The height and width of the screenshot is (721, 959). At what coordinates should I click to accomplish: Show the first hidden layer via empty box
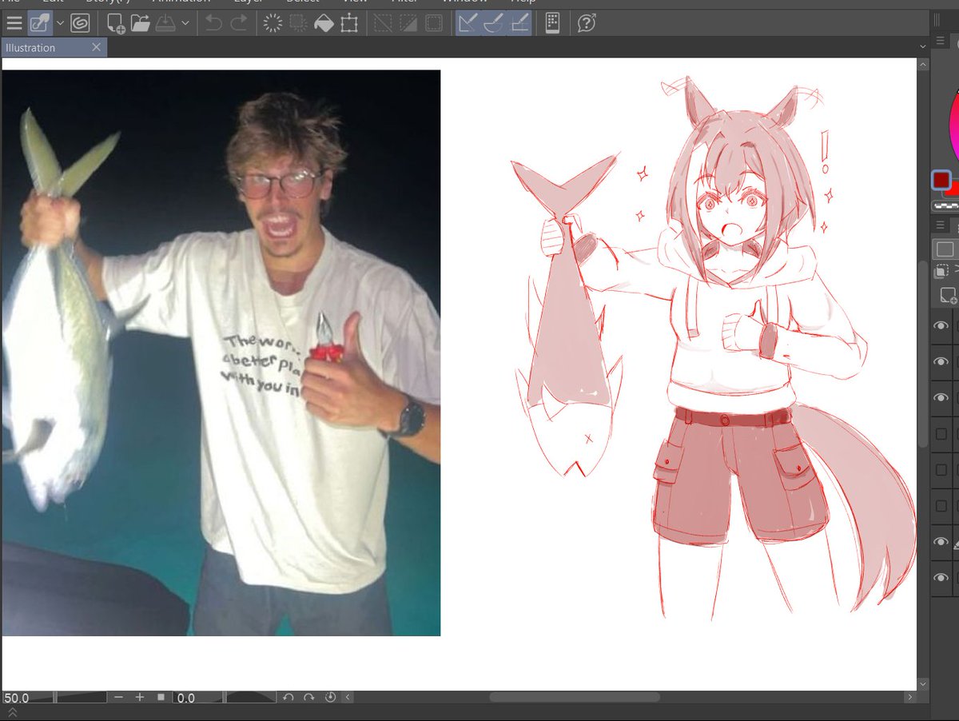pos(941,434)
